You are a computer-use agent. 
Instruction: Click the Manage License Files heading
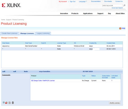[x=9, y=38]
